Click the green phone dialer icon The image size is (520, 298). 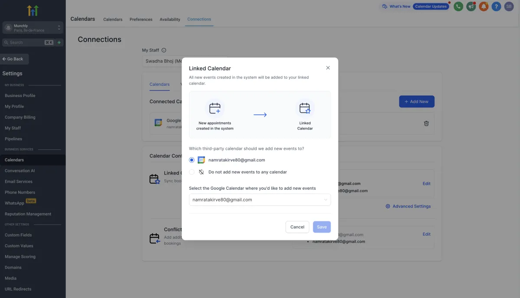coord(458,6)
